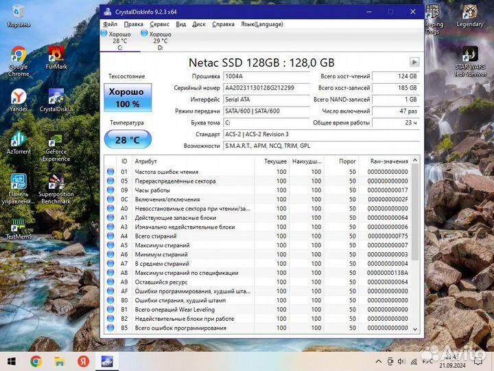This screenshot has width=494, height=371.
Task: Click the attribute list scroll up arrow
Action: (x=415, y=160)
